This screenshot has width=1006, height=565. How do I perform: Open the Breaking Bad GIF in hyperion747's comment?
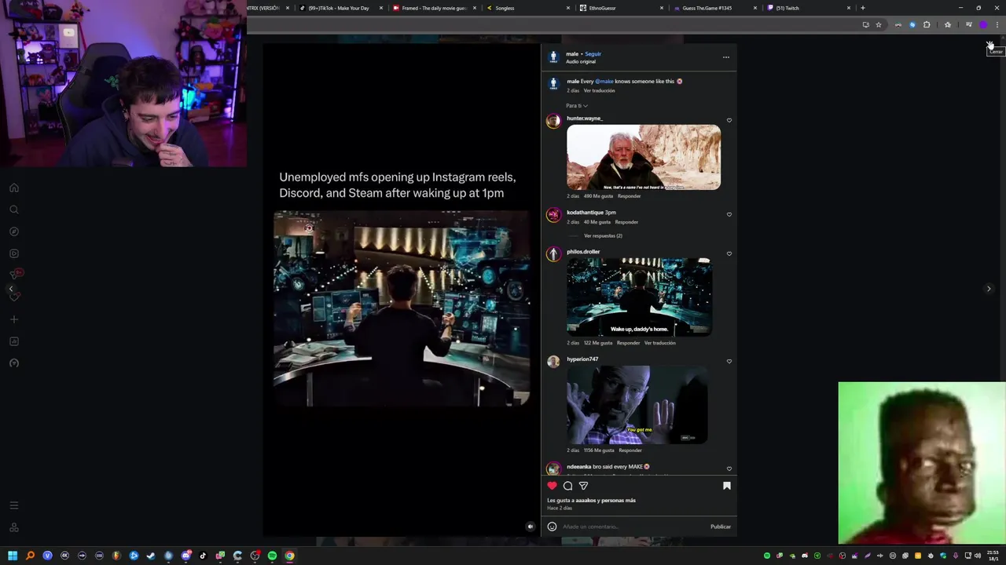coord(637,405)
